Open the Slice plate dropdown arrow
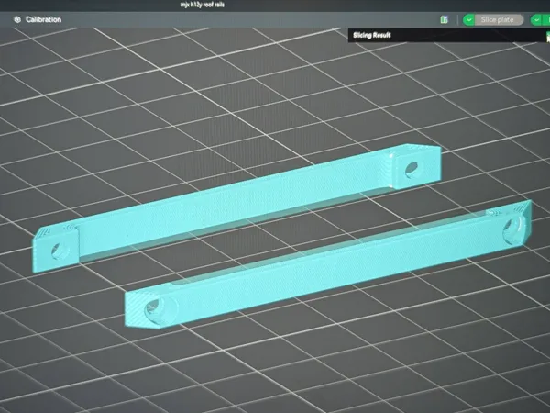 tap(469, 20)
